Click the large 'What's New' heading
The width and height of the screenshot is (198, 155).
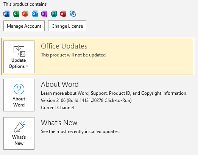tap(59, 123)
